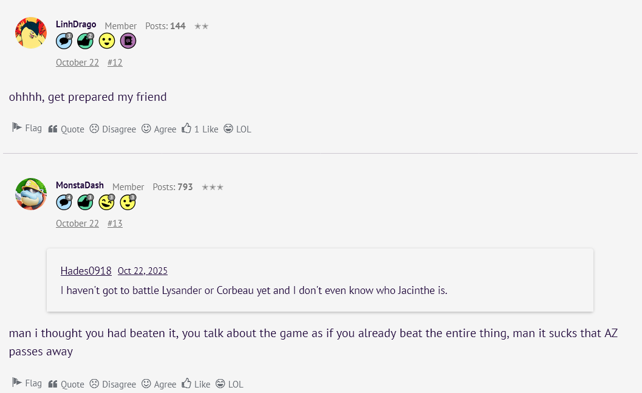Toggle the Like reaction showing 1 Like
This screenshot has width=642, height=393.
[x=200, y=128]
